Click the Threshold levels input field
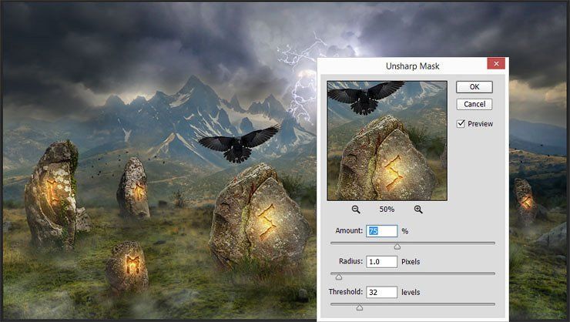 382,292
